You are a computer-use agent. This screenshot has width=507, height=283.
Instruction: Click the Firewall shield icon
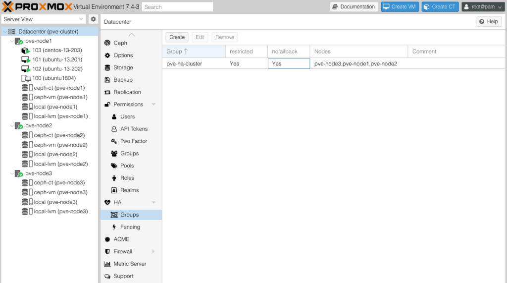point(107,252)
